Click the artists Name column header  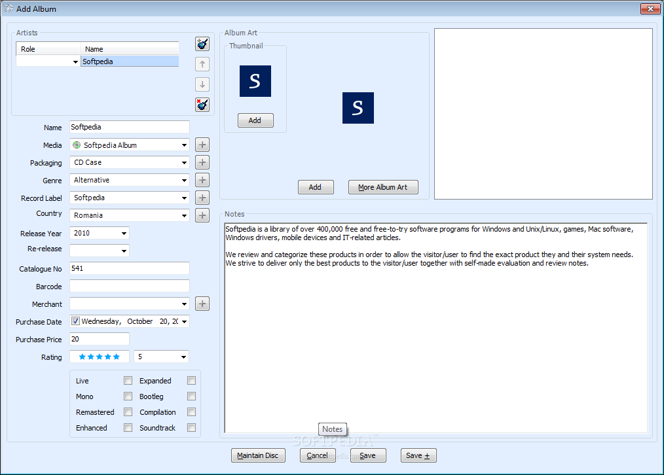[130, 48]
